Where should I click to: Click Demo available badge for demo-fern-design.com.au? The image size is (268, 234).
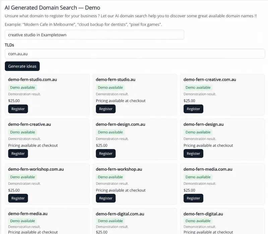pos(110,132)
